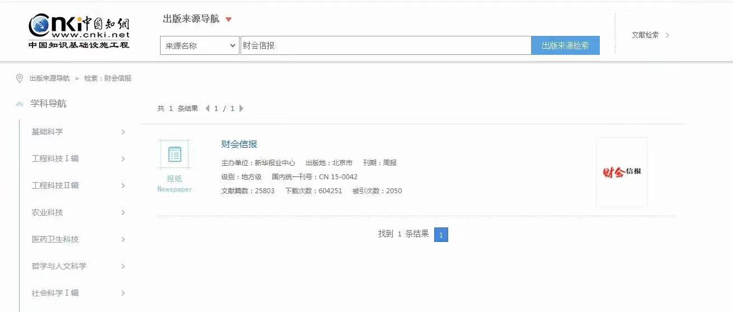
Task: Click the 出版来源导航 heading text
Action: click(x=191, y=19)
